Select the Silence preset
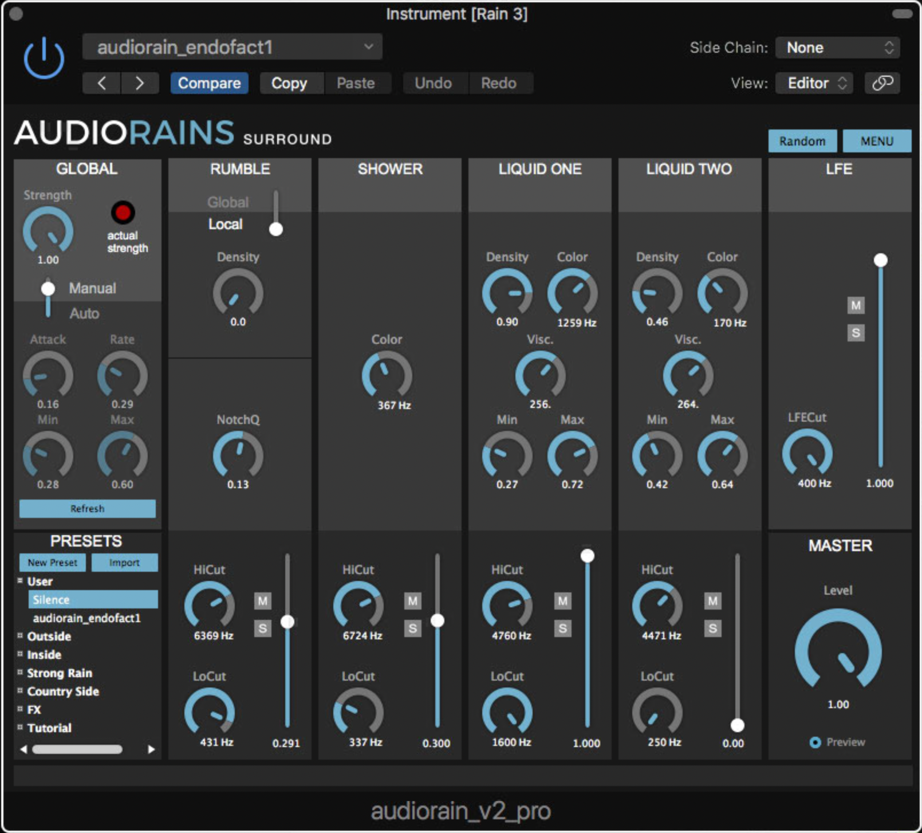This screenshot has height=833, width=922. [x=93, y=599]
